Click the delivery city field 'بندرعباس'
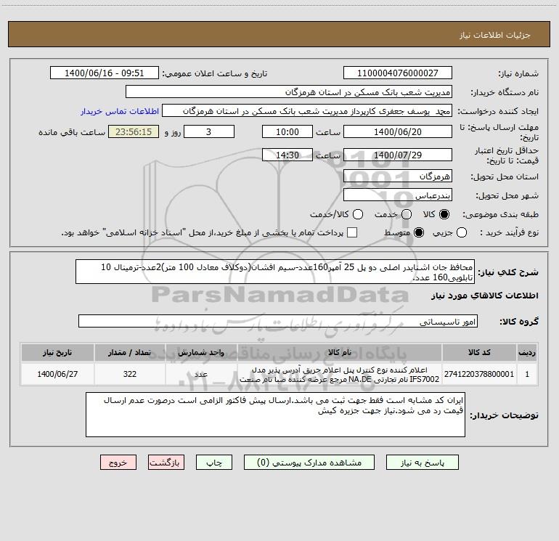The image size is (559, 541). 398,195
